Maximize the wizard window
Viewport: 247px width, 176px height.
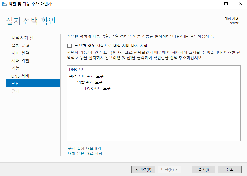[x=226, y=4]
